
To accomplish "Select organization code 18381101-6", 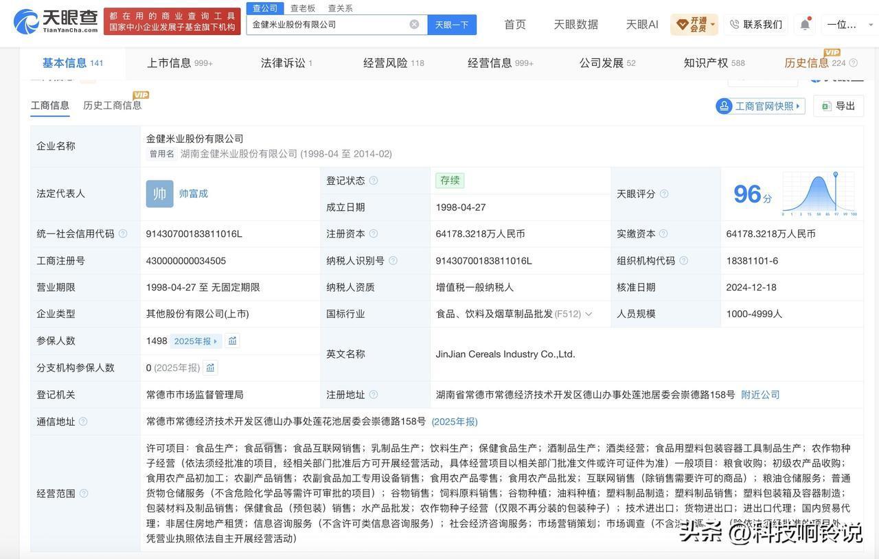I will [x=752, y=261].
